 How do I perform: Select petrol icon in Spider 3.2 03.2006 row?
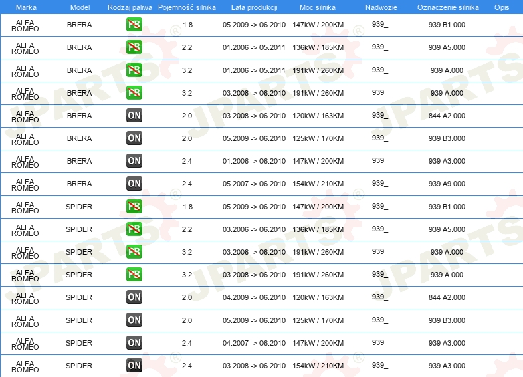(134, 251)
